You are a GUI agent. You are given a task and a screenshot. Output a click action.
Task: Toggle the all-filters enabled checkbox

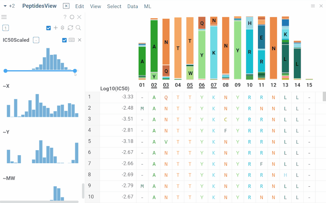(49, 28)
